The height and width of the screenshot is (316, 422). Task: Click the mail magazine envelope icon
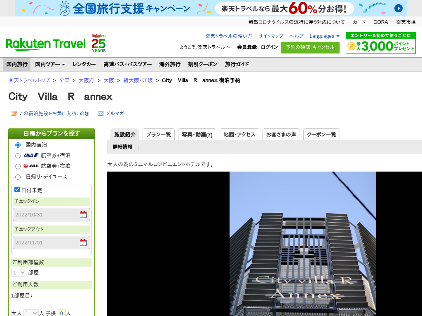(x=101, y=114)
